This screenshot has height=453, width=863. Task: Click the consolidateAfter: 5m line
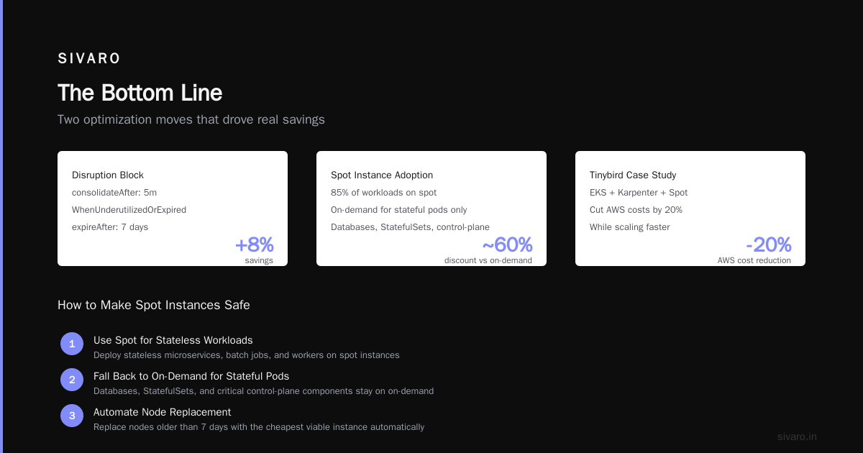coord(114,193)
